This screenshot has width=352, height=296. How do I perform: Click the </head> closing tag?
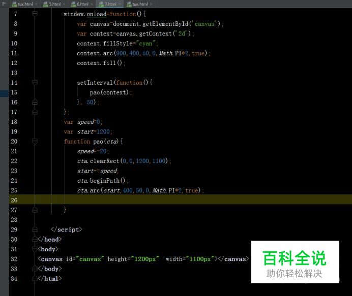click(50, 239)
